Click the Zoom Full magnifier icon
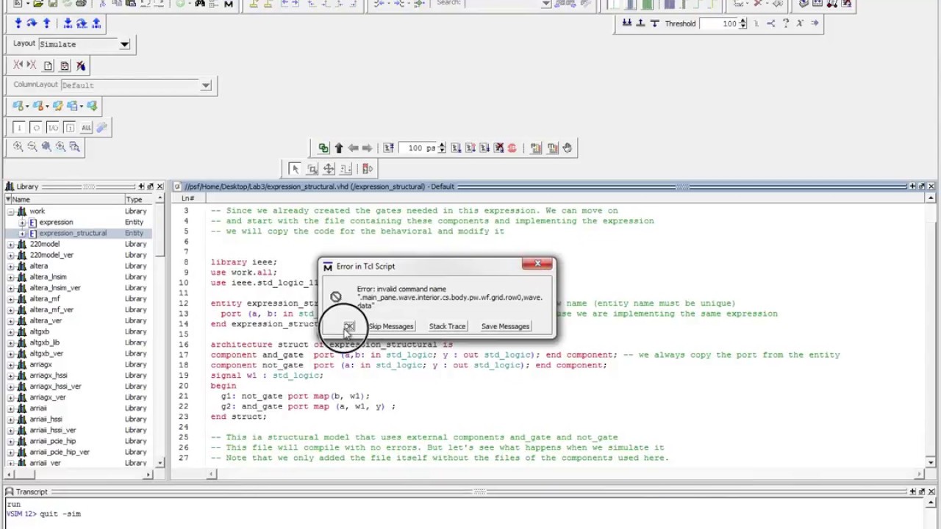The width and height of the screenshot is (941, 529). pos(46,146)
